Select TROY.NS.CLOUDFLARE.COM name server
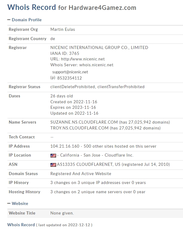This screenshot has width=183, height=229. 79,128
